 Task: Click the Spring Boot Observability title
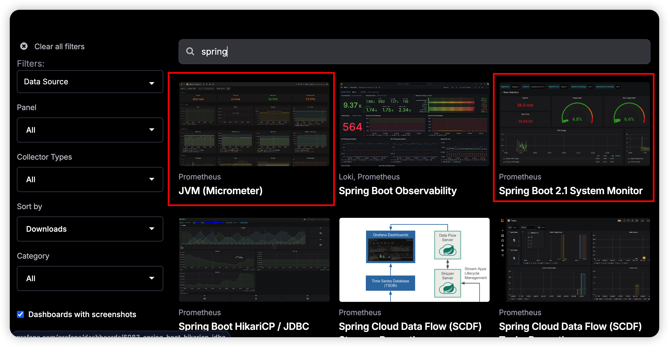[398, 191]
